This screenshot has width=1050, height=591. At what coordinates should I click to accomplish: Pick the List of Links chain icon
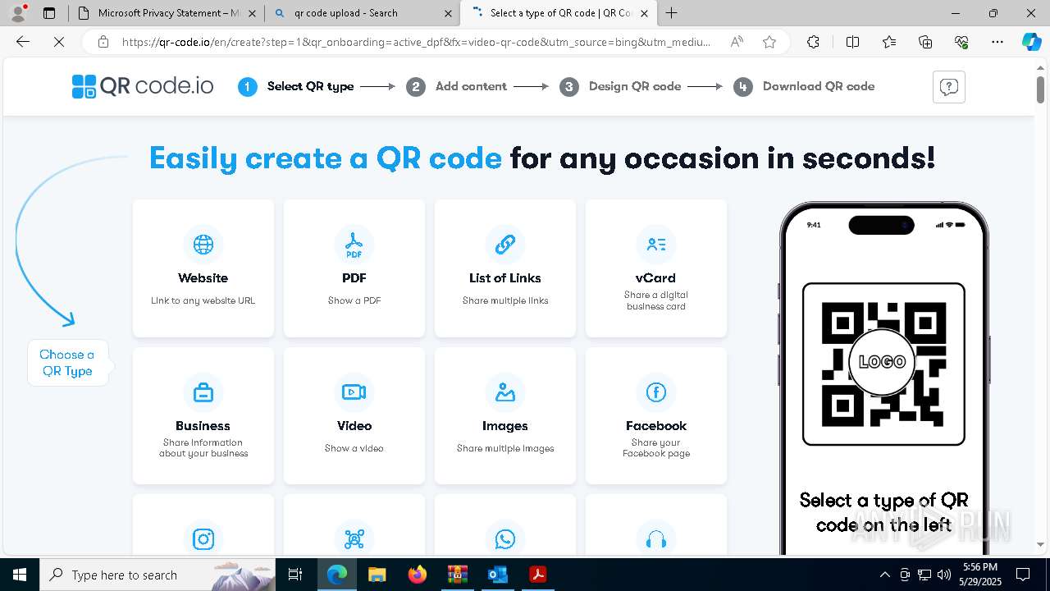505,245
